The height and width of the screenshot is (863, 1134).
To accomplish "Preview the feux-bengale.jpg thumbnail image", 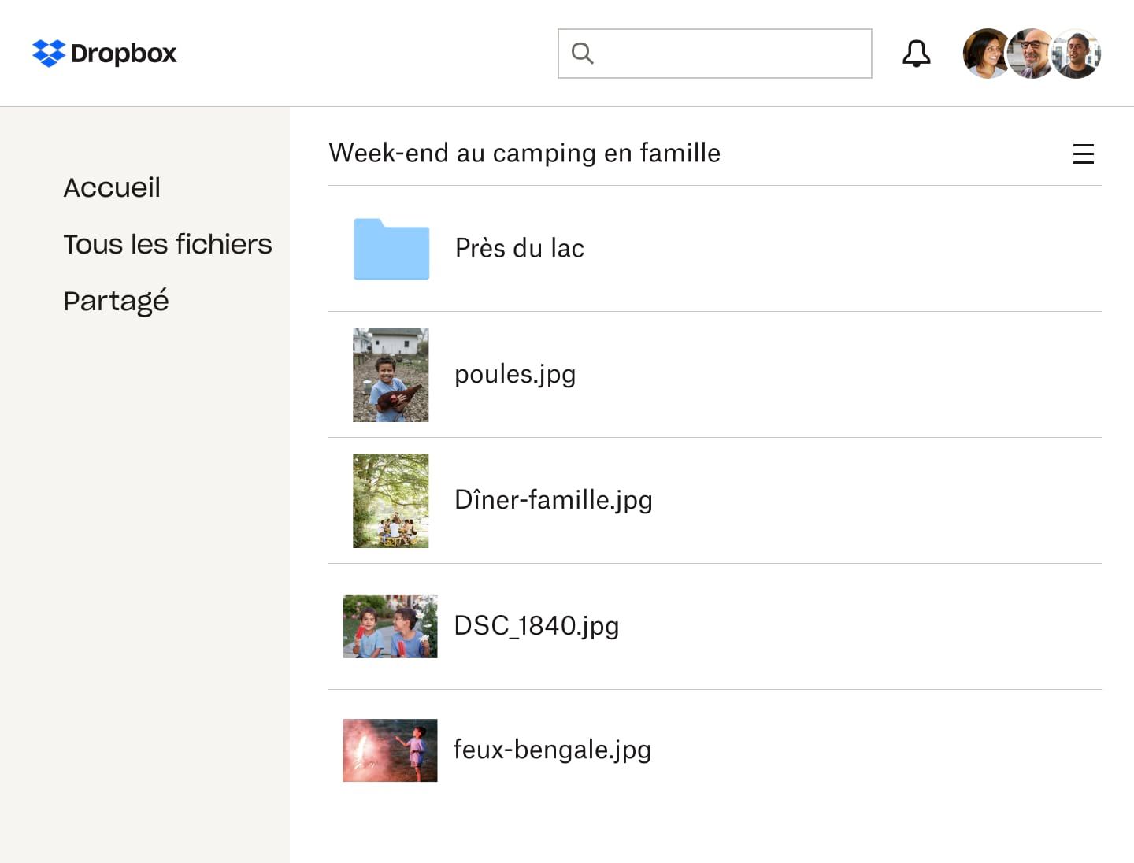I will coord(390,750).
